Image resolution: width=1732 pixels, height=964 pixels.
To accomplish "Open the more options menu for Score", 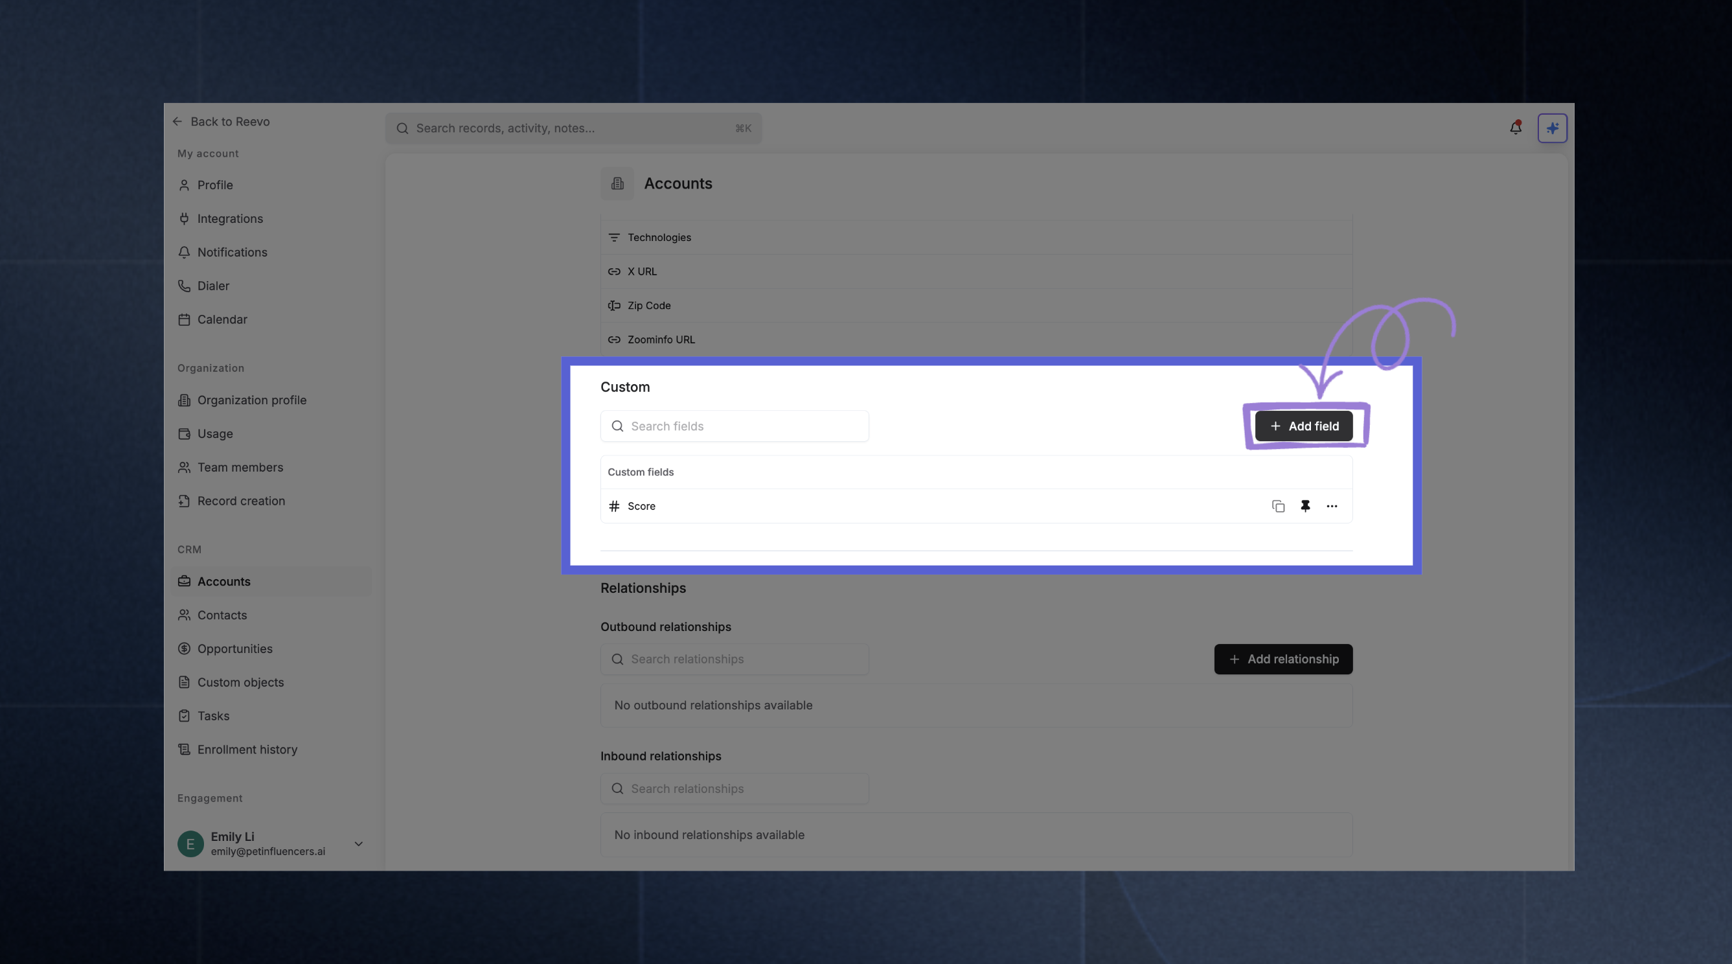I will point(1331,506).
